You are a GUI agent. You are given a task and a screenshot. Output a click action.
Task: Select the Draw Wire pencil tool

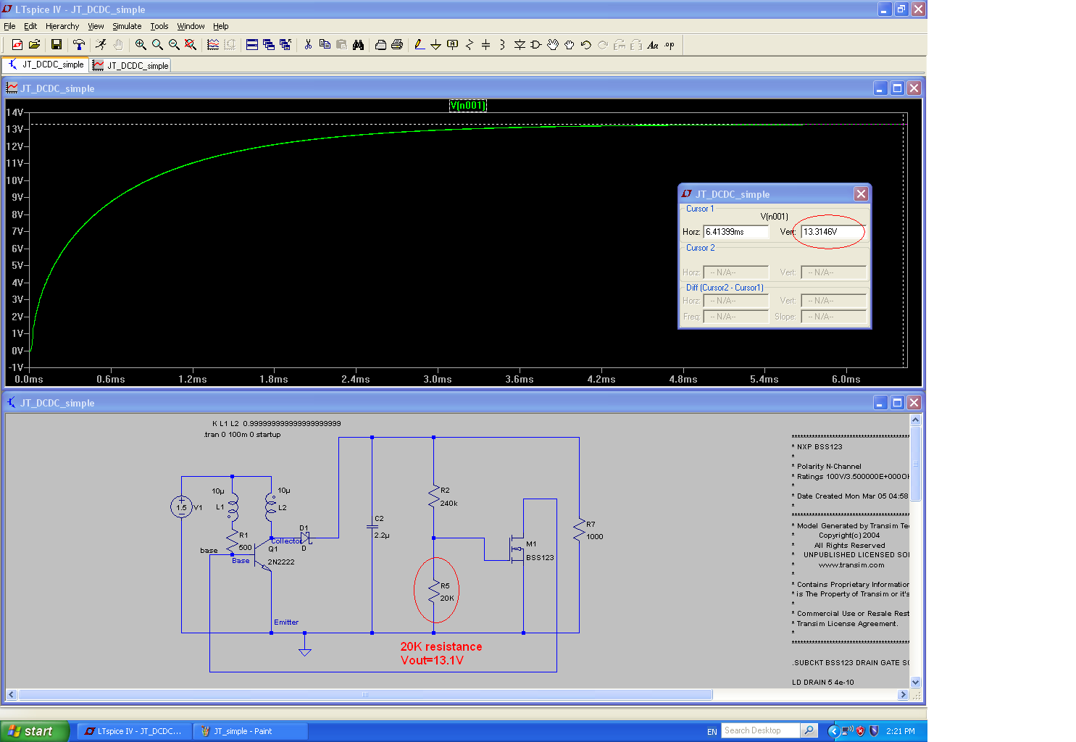click(x=419, y=45)
